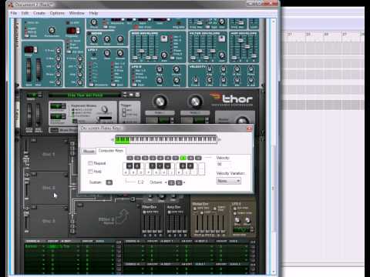Open the Options menu
Viewport: 370px width, 277px height.
[57, 13]
